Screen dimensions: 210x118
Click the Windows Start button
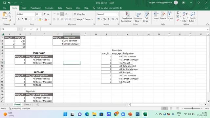65,114
